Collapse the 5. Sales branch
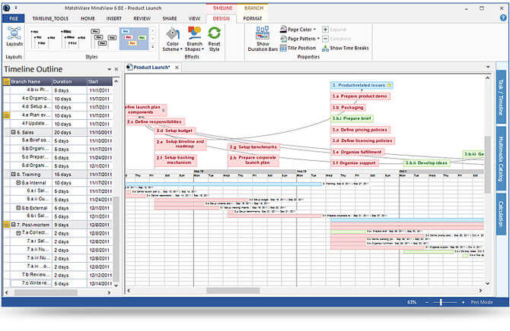 click(14, 132)
